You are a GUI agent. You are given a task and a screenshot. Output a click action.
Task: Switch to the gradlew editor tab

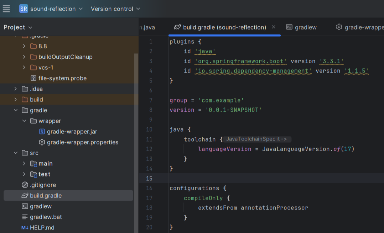[306, 27]
